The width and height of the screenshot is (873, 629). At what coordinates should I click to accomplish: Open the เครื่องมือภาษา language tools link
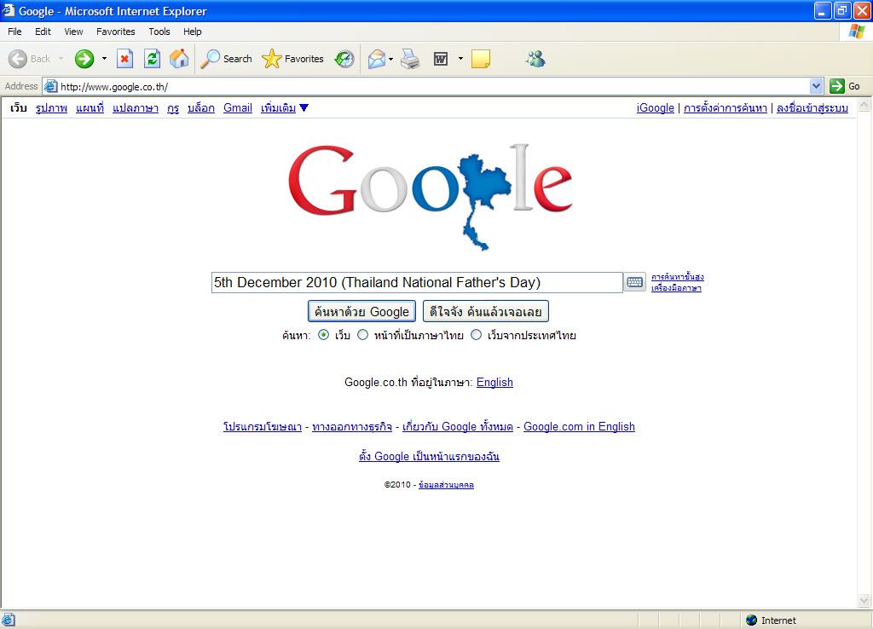[x=676, y=288]
